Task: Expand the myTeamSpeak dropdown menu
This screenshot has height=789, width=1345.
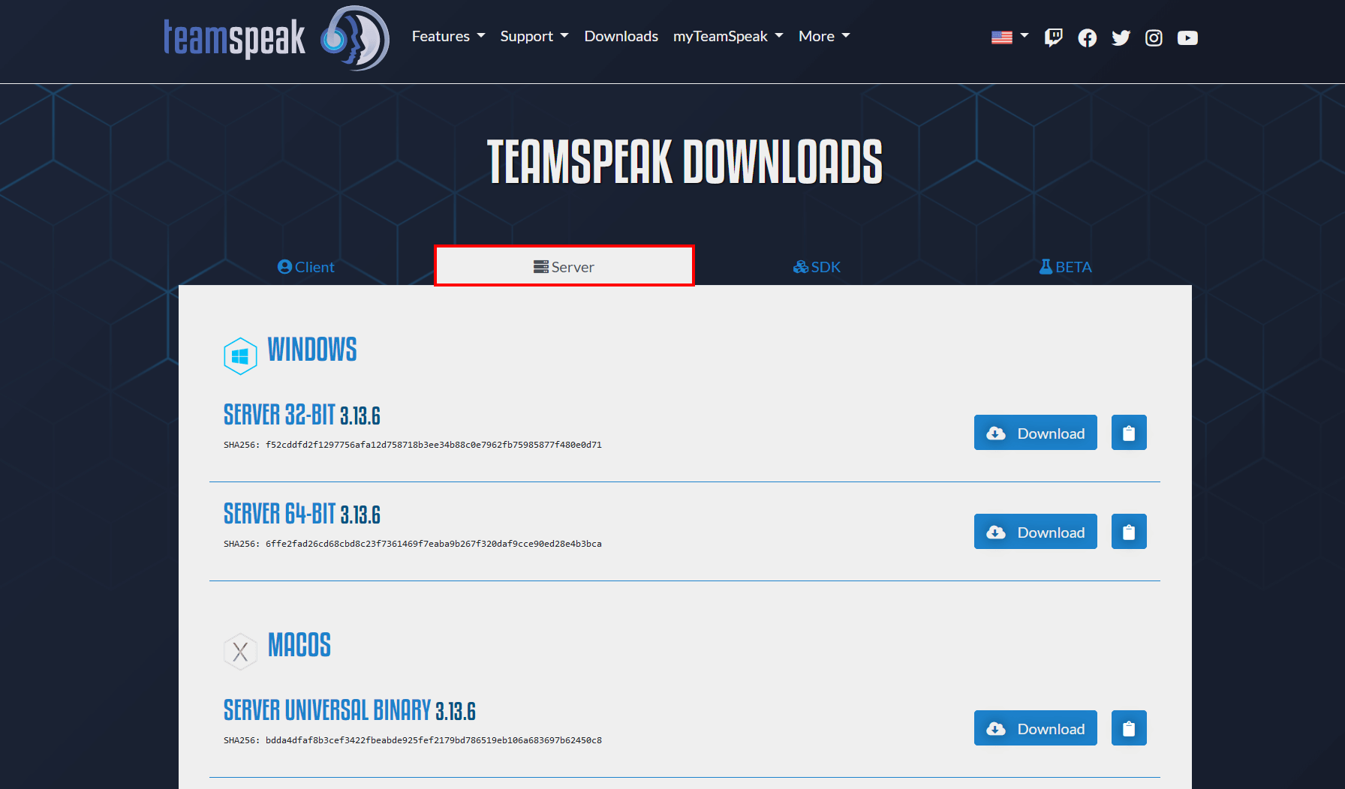Action: [728, 36]
